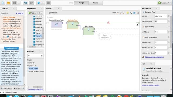
Task: Click the Add Data button in Repository
Action: (x=32, y=13)
